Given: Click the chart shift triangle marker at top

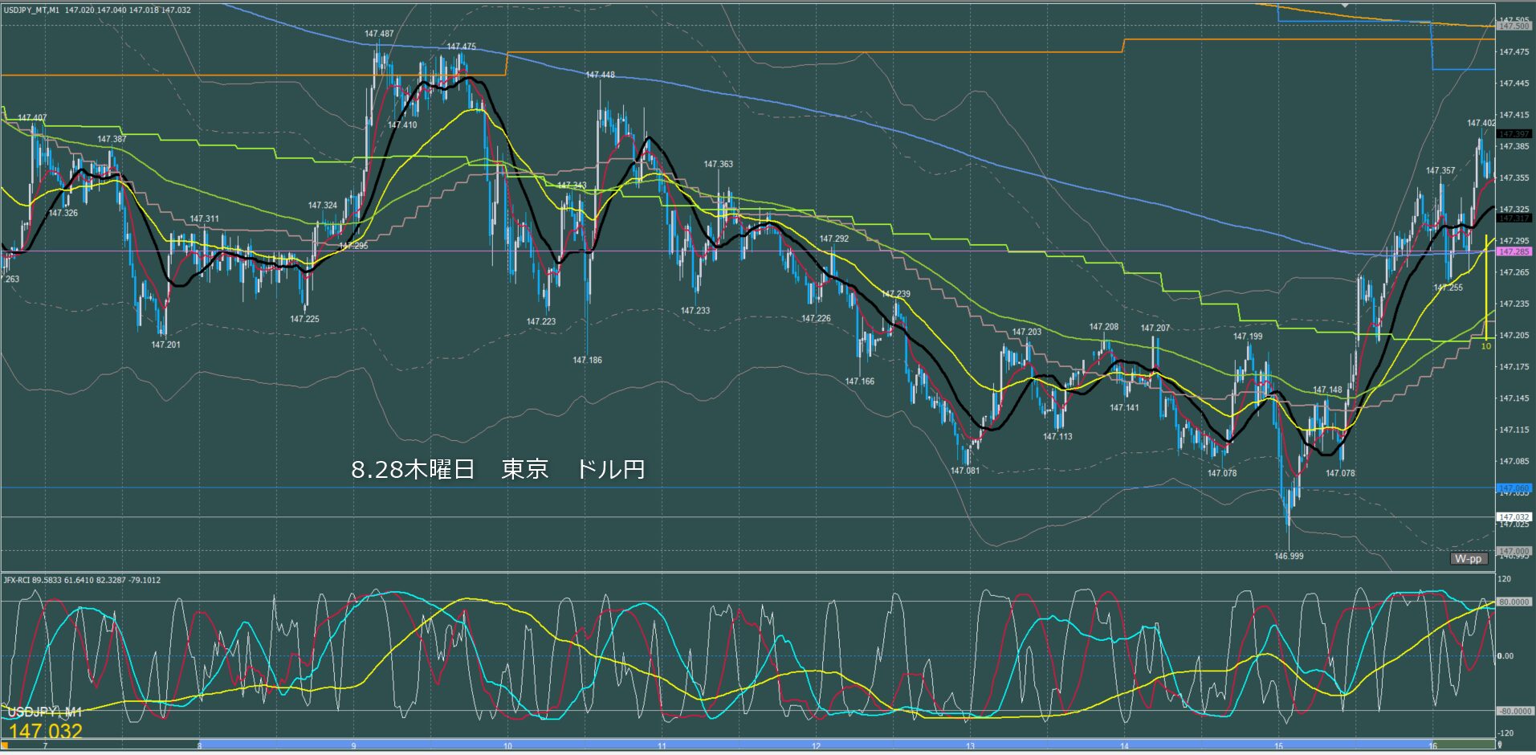Looking at the screenshot, I should 1345,6.
